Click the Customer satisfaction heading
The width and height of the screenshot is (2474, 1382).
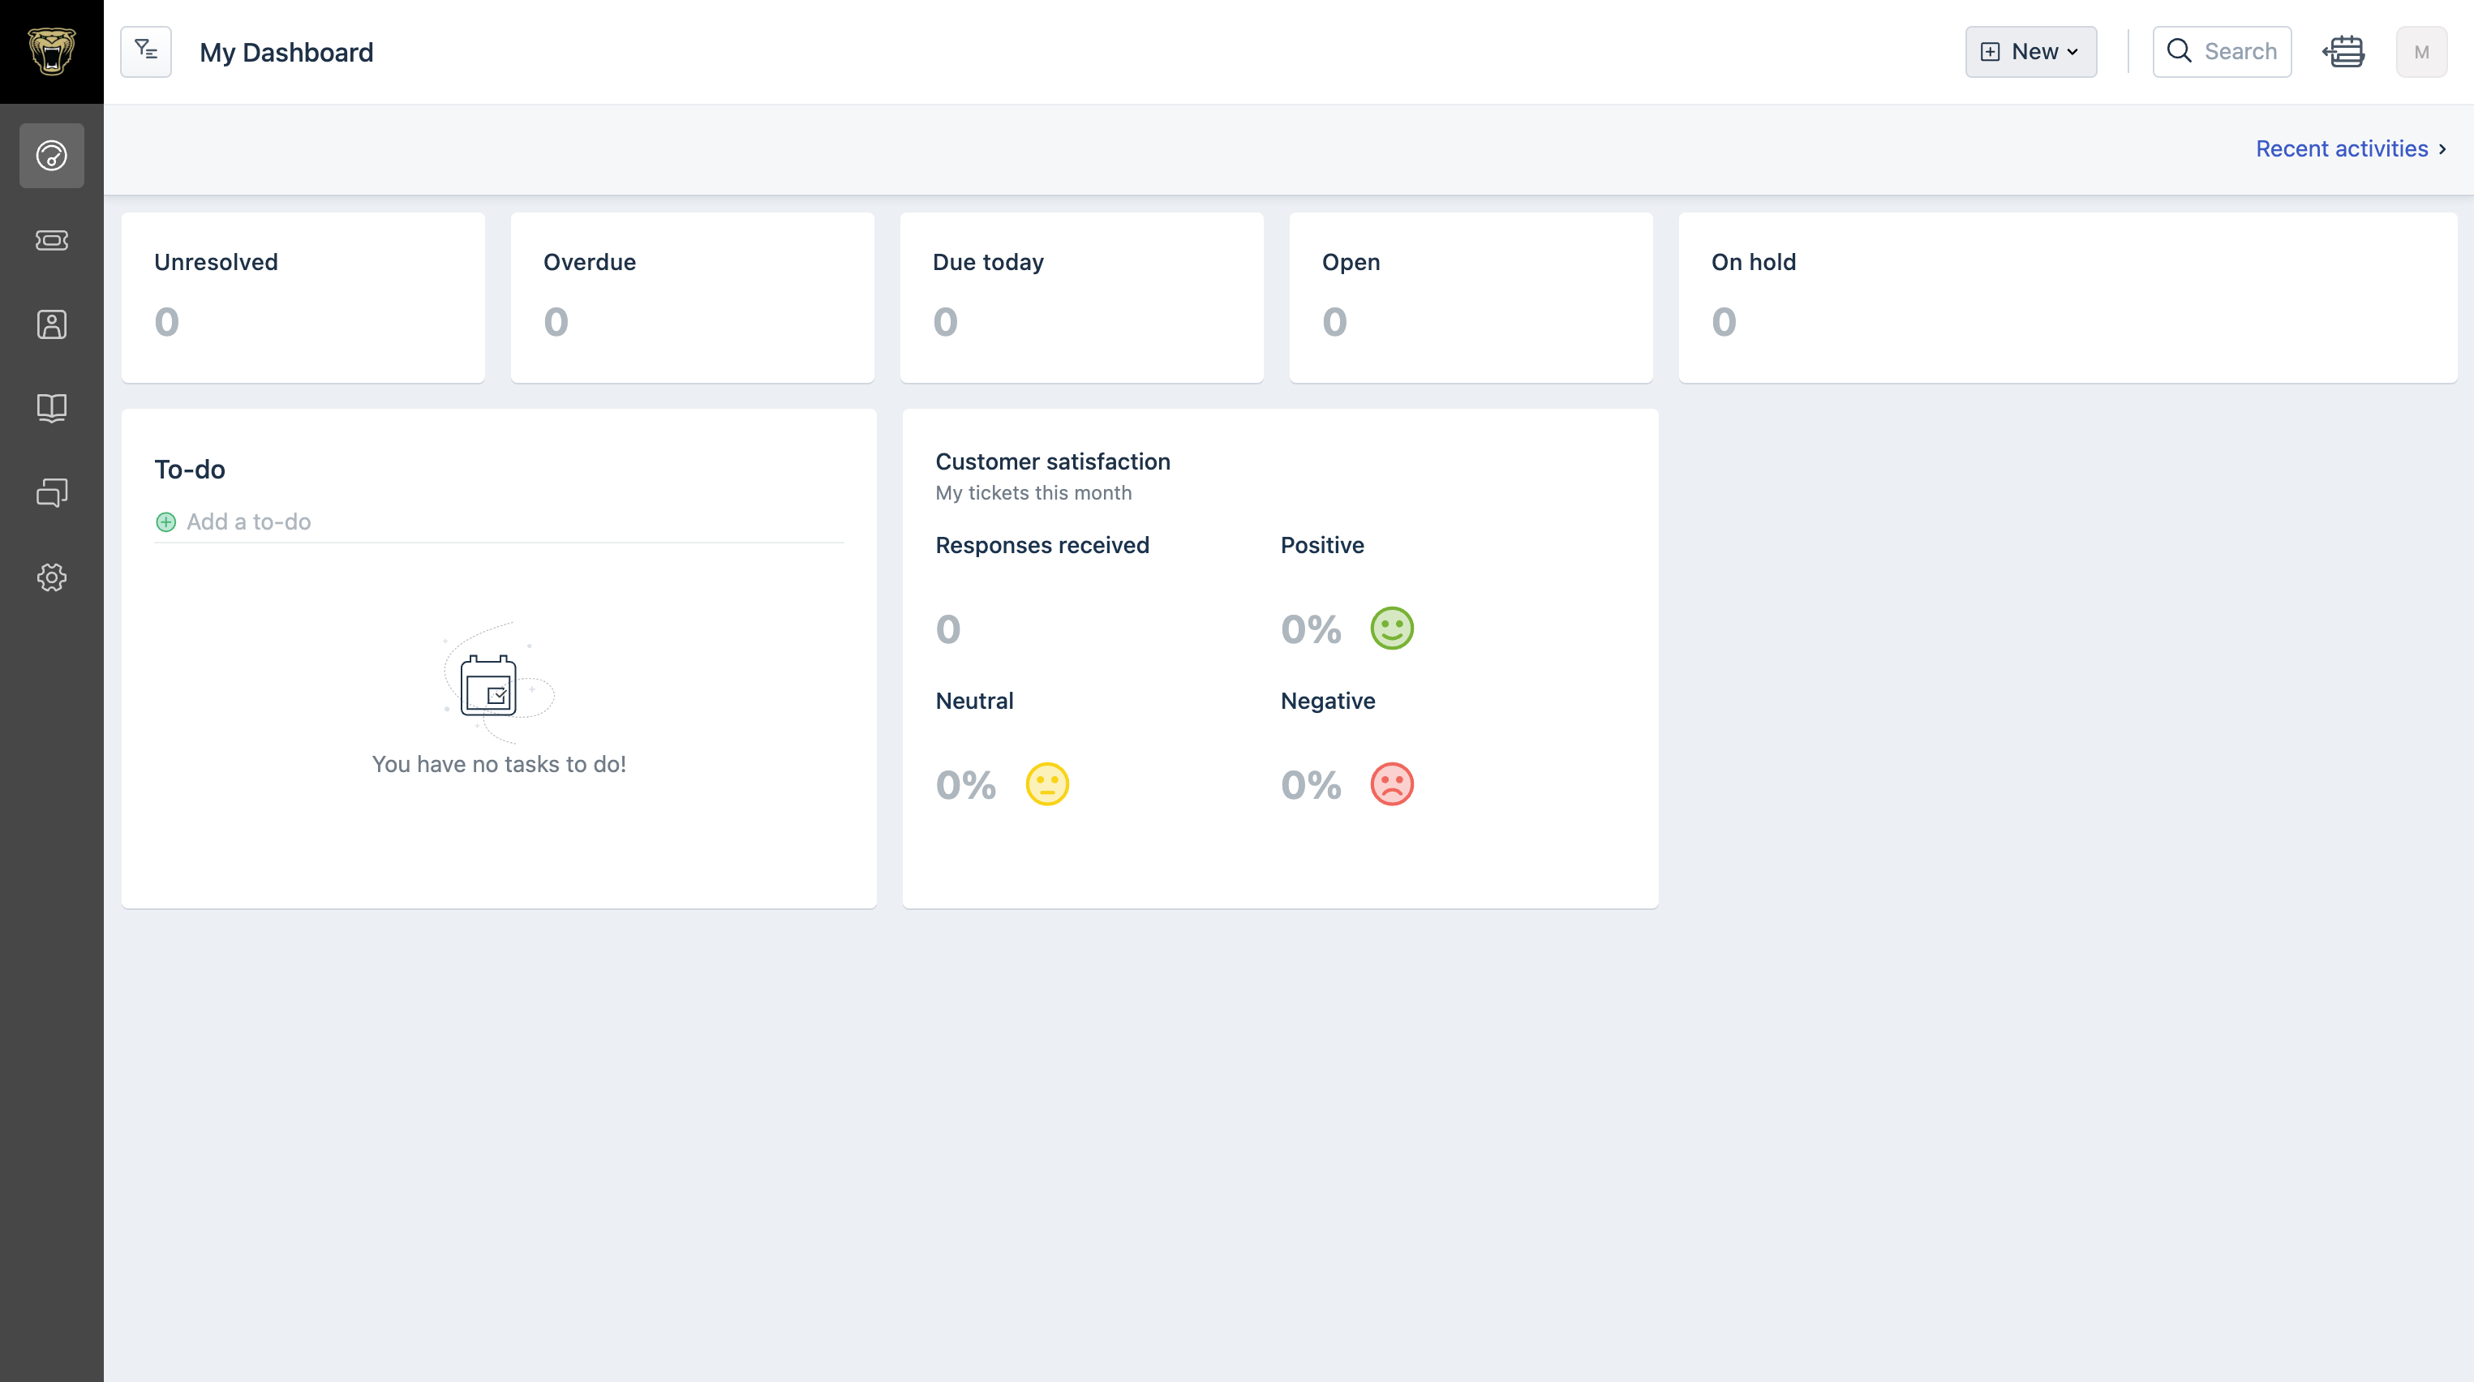pos(1053,462)
